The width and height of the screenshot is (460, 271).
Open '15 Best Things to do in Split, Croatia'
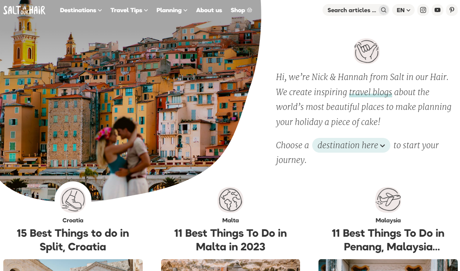pyautogui.click(x=73, y=240)
